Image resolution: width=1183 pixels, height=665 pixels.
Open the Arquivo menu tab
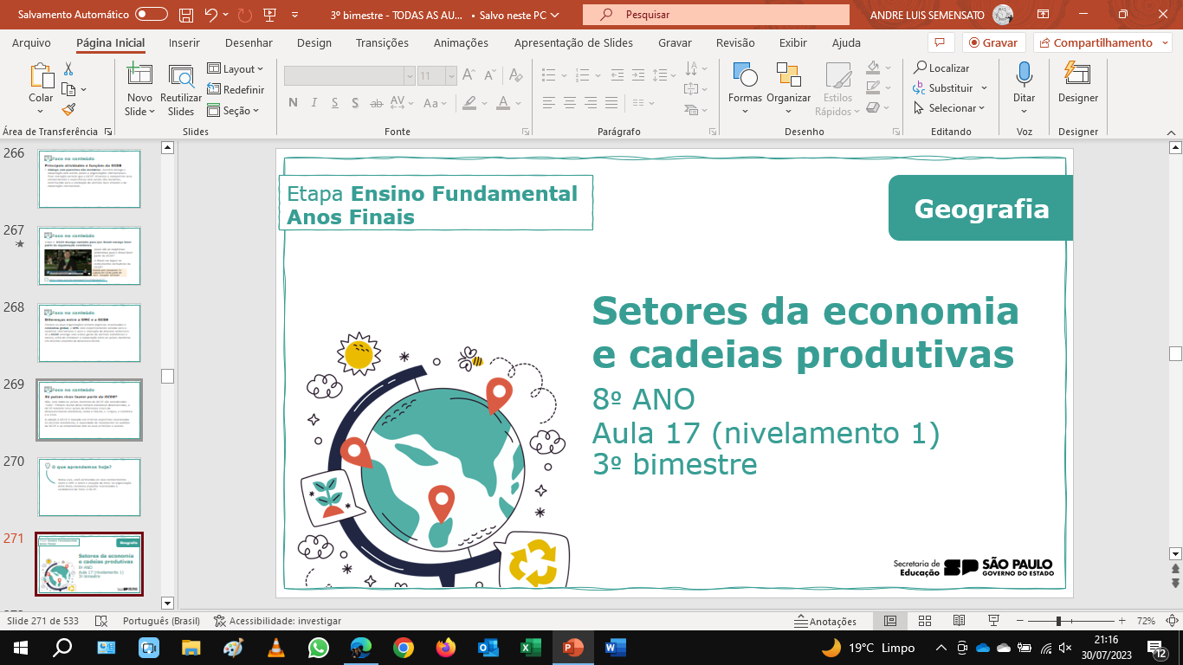(31, 42)
